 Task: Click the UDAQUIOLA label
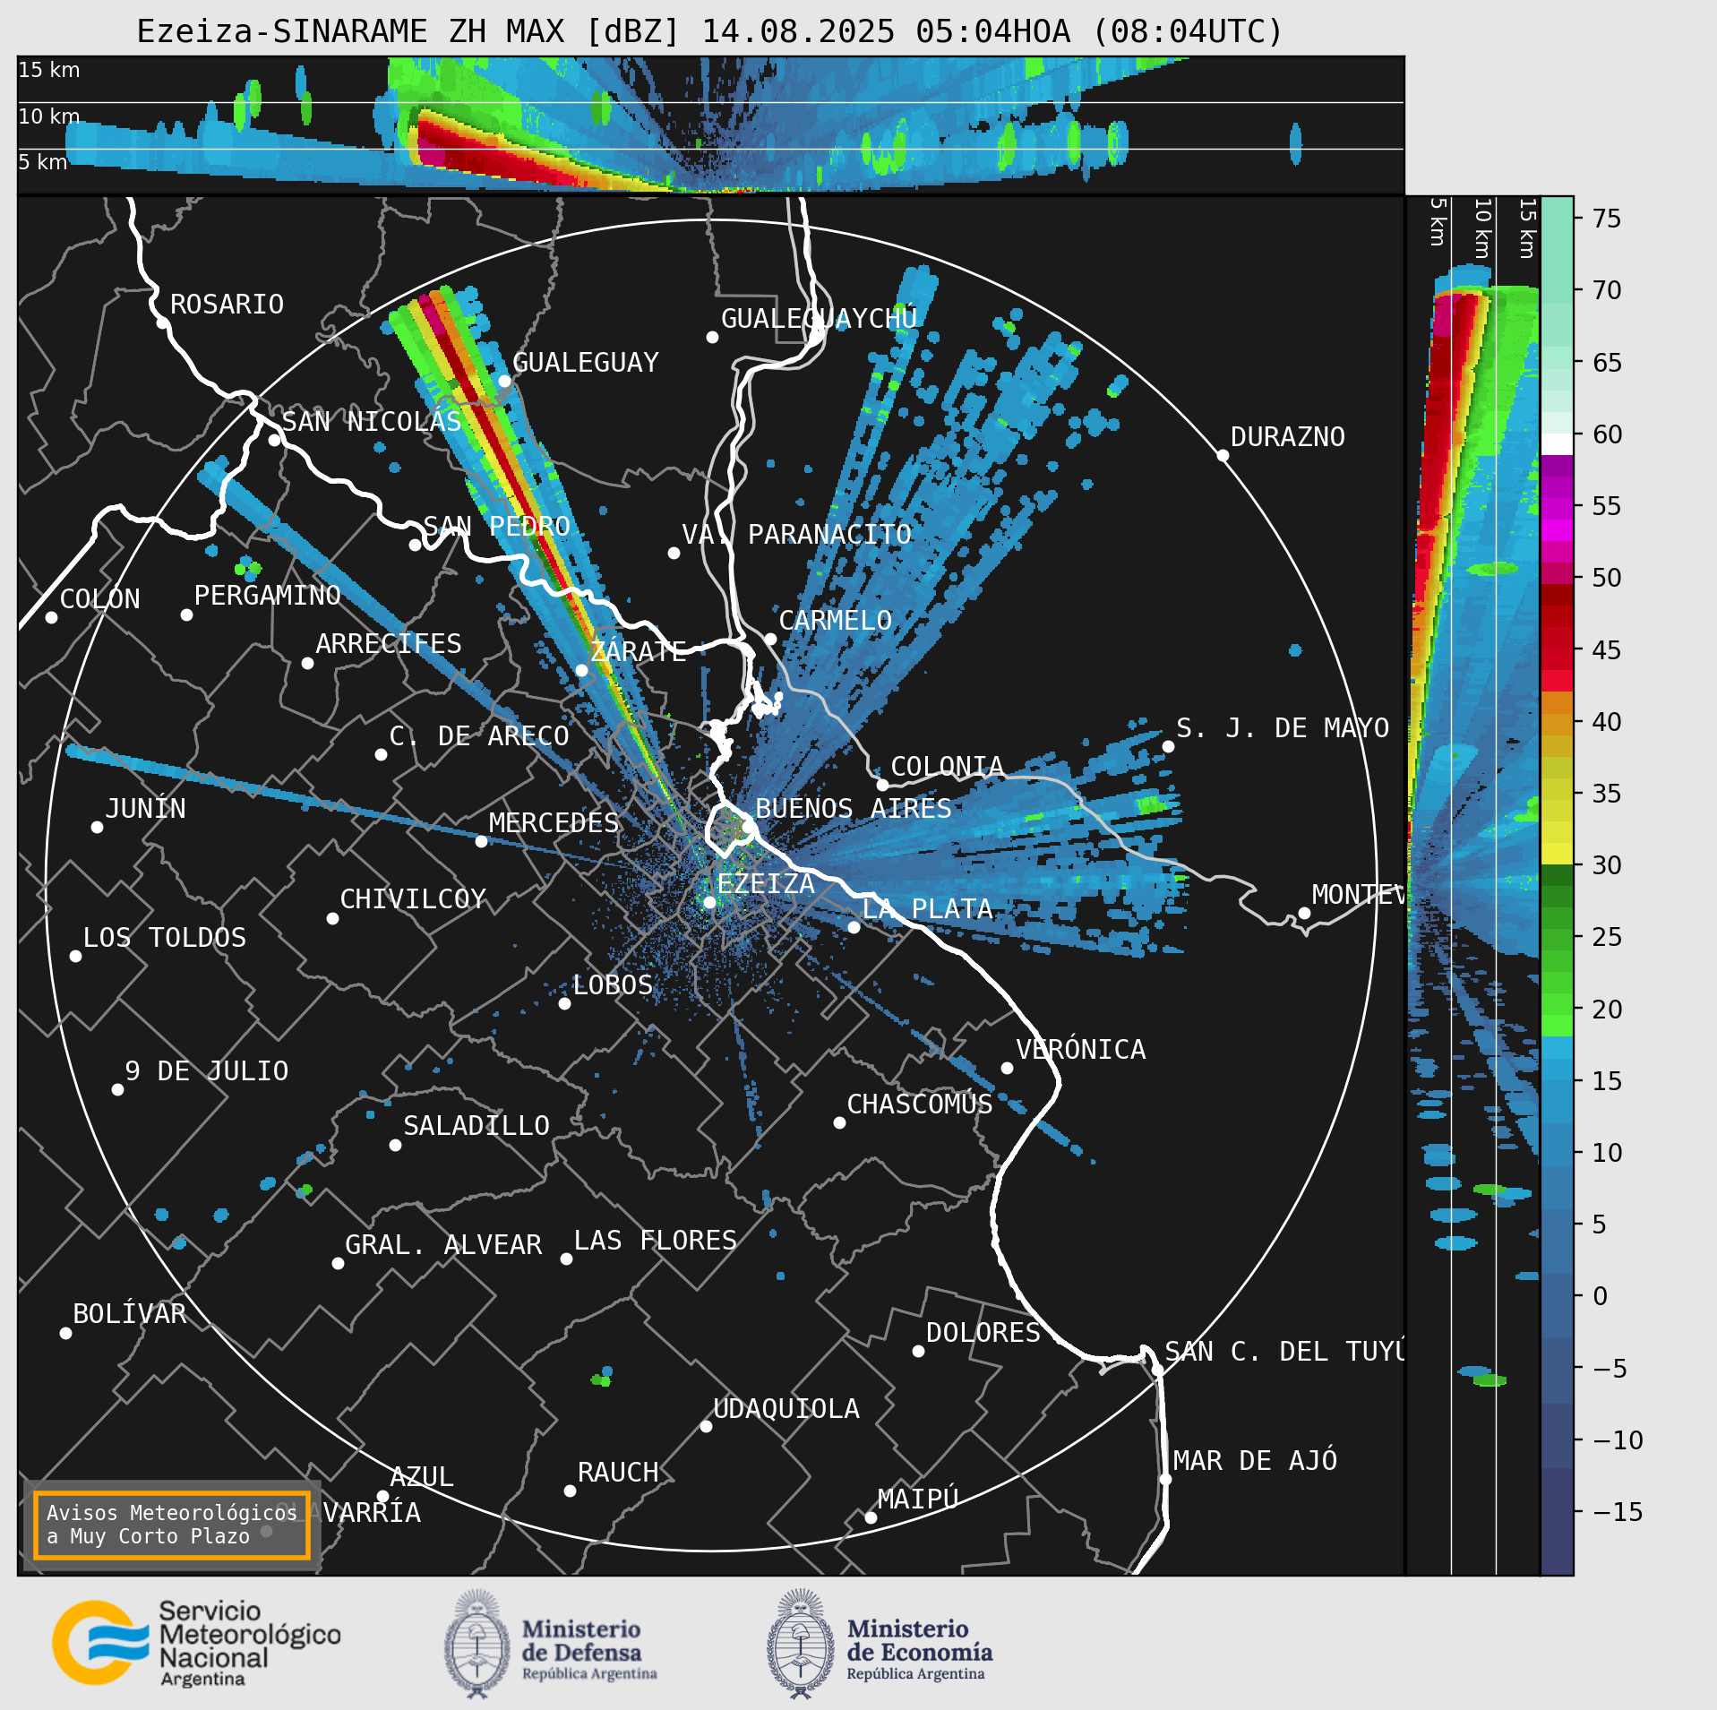point(786,1408)
